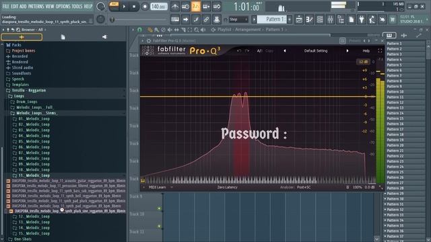
Task: Collapse the Tresillo - Reggaeton folder
Action: (29, 90)
